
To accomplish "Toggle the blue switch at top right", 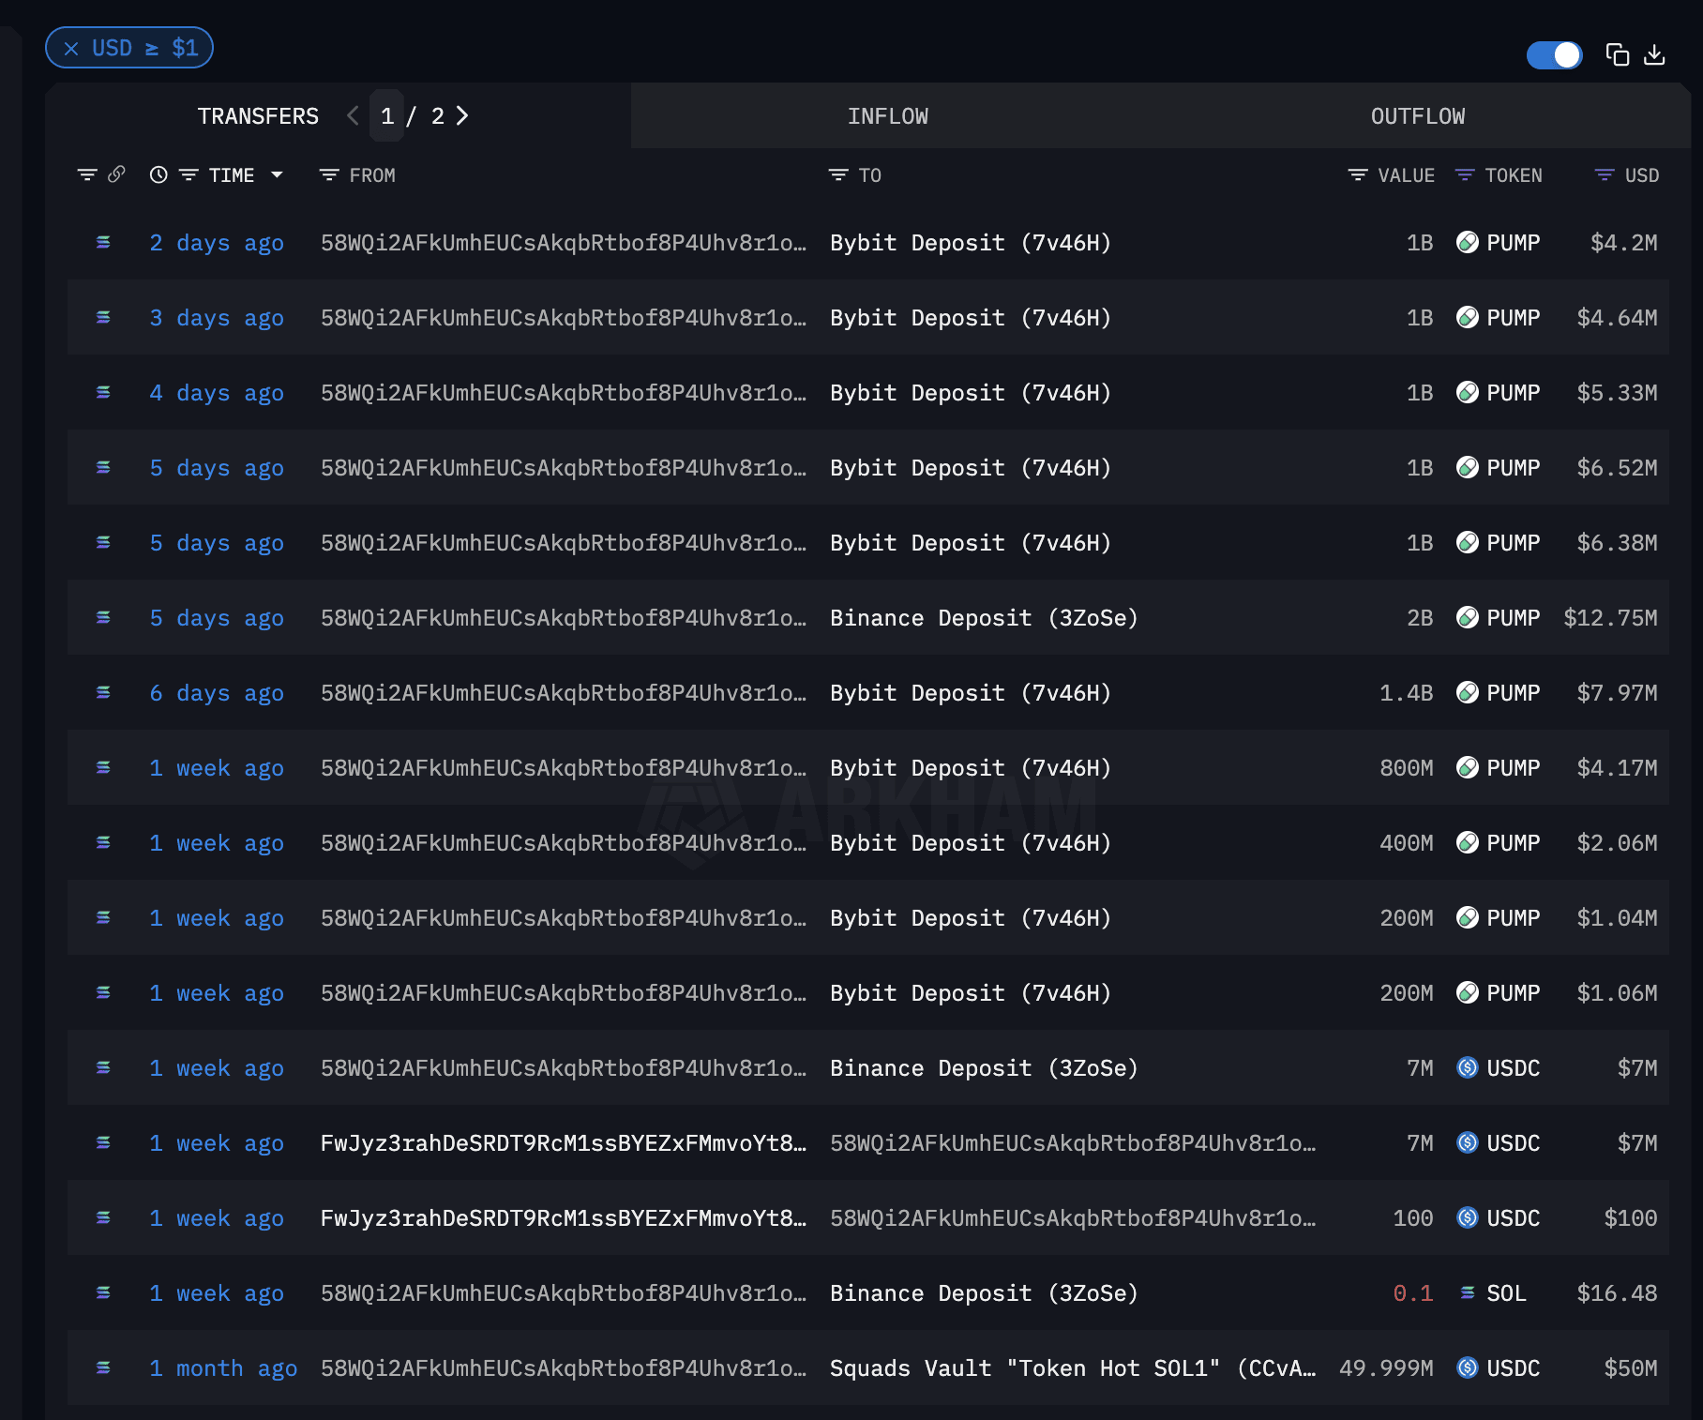I will pyautogui.click(x=1554, y=55).
